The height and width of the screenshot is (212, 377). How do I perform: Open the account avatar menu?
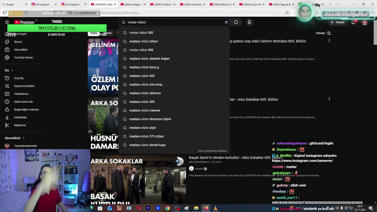365,22
